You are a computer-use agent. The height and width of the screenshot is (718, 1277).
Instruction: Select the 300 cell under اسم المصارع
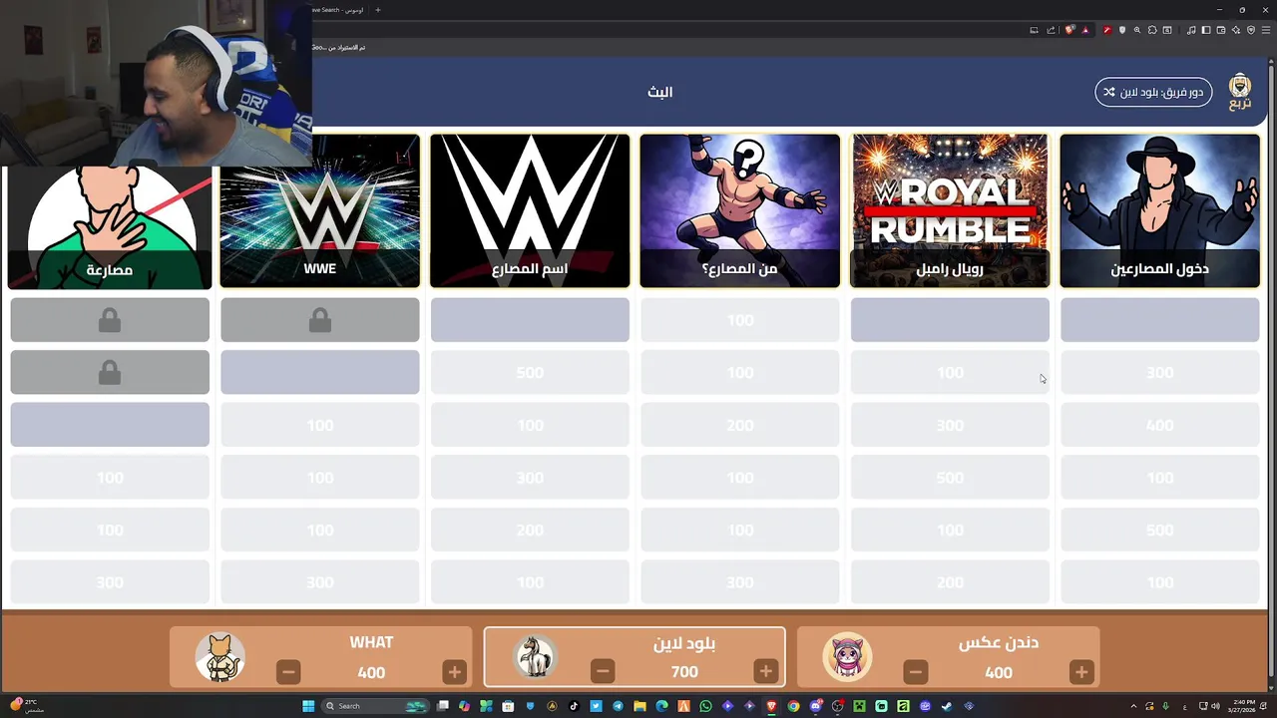pyautogui.click(x=530, y=478)
